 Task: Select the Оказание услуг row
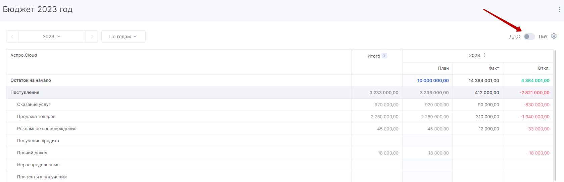(279, 105)
